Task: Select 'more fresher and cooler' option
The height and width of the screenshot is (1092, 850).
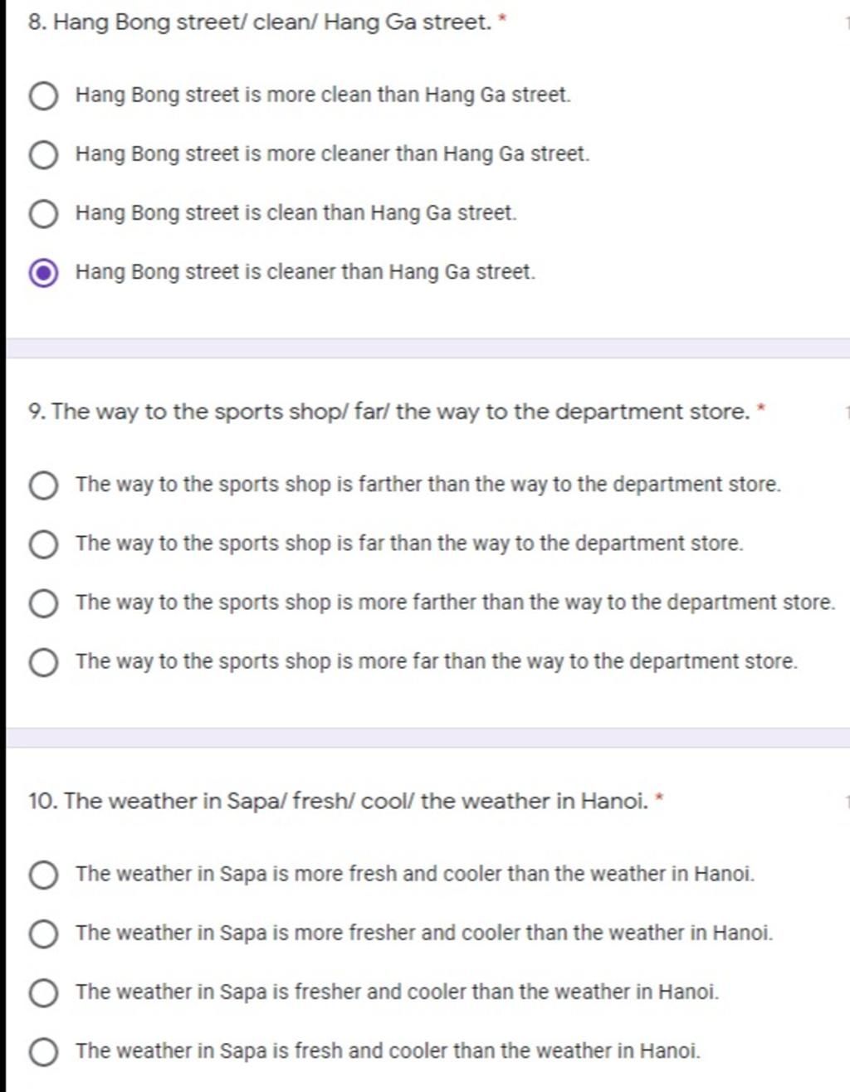Action: tap(43, 934)
